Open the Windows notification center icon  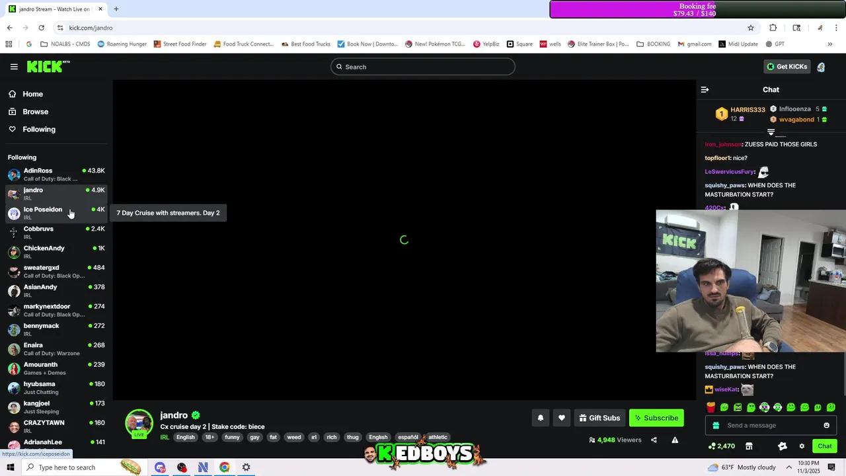831,467
